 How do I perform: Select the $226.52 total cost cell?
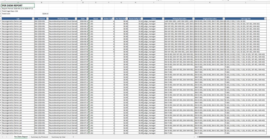click(x=42, y=14)
